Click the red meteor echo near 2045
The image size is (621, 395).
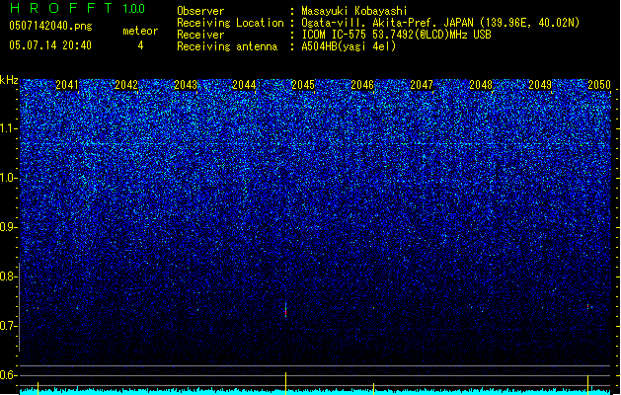pyautogui.click(x=286, y=309)
